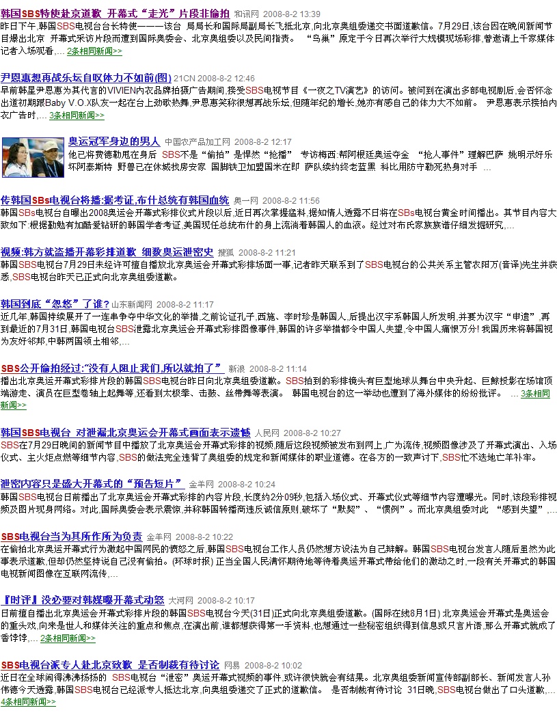The image size is (557, 717).
Task: Open headline 对泄漏北京奥运会开幕式画面表示遗憾
Action: (x=126, y=432)
